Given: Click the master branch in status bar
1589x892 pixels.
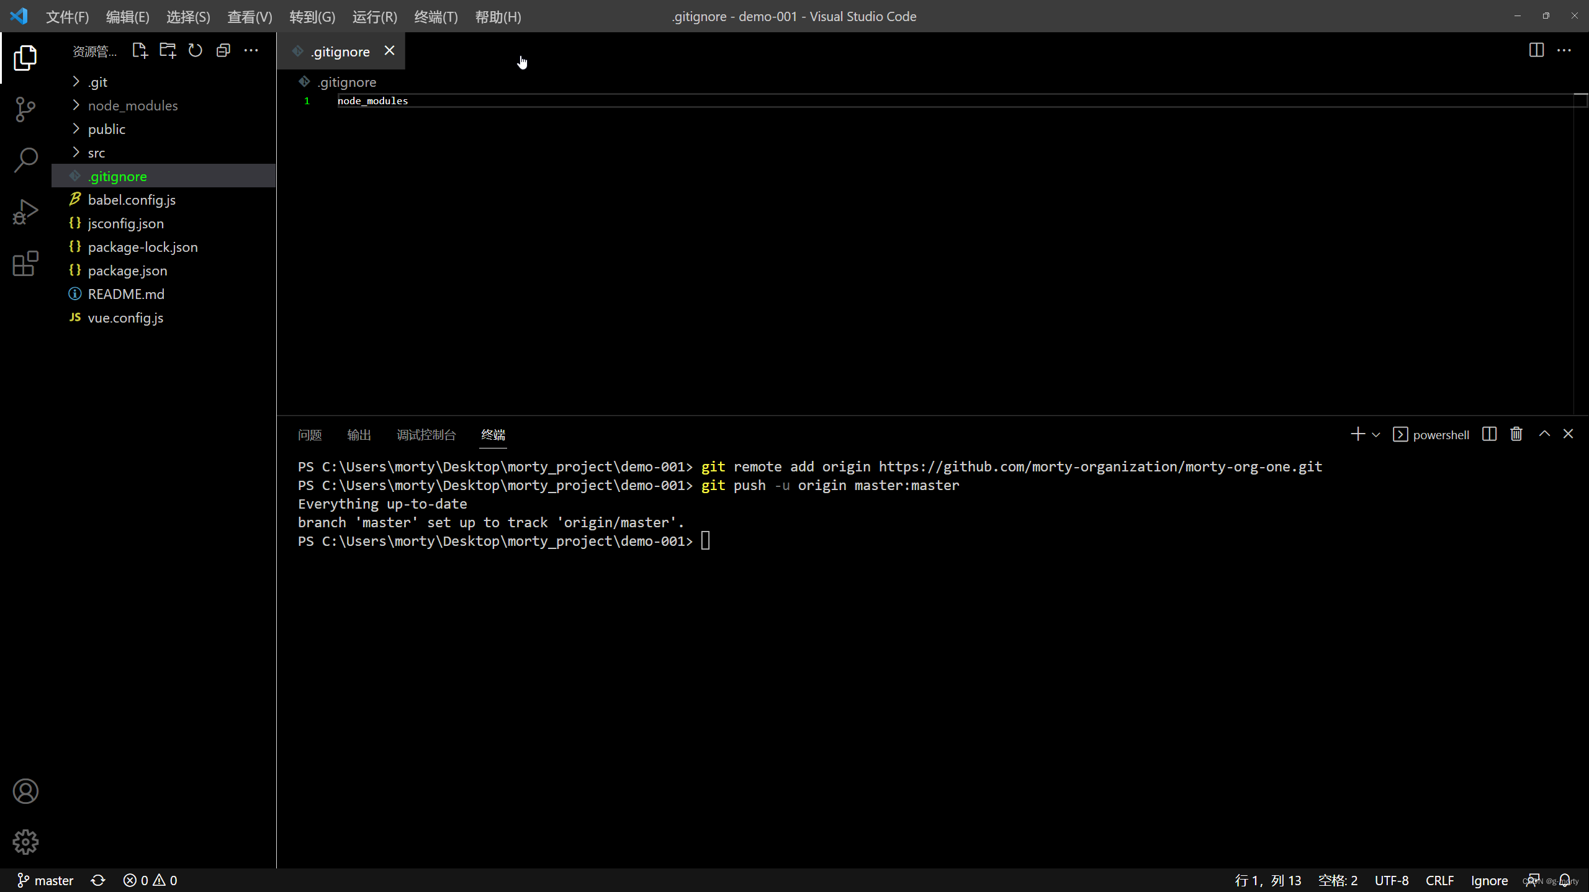Looking at the screenshot, I should [45, 880].
